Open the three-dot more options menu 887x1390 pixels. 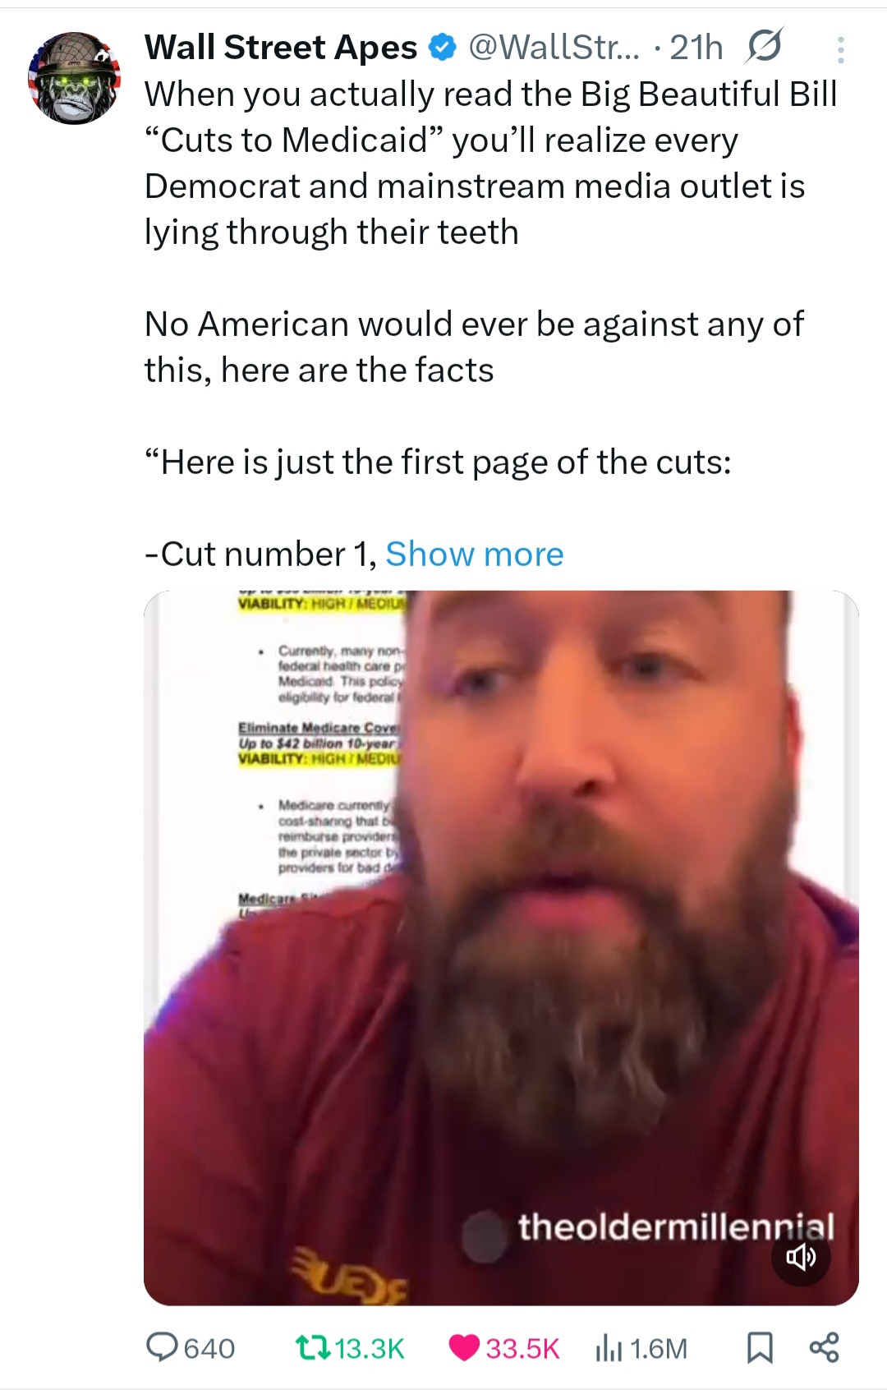(840, 50)
